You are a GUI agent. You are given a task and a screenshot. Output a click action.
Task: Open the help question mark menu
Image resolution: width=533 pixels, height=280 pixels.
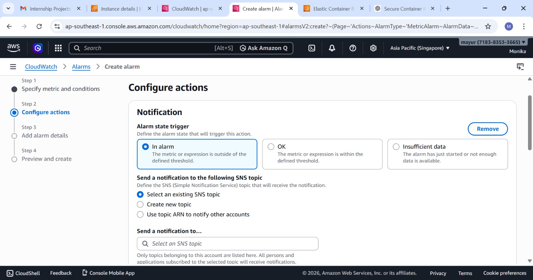click(x=353, y=48)
